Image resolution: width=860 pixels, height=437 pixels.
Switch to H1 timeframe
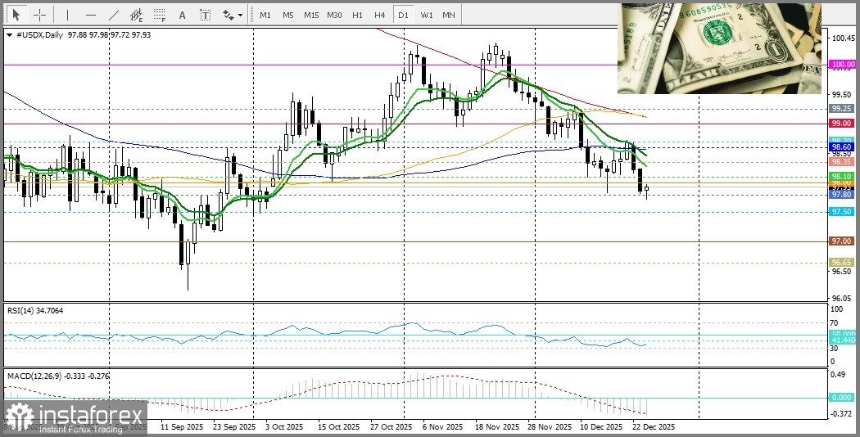click(357, 15)
